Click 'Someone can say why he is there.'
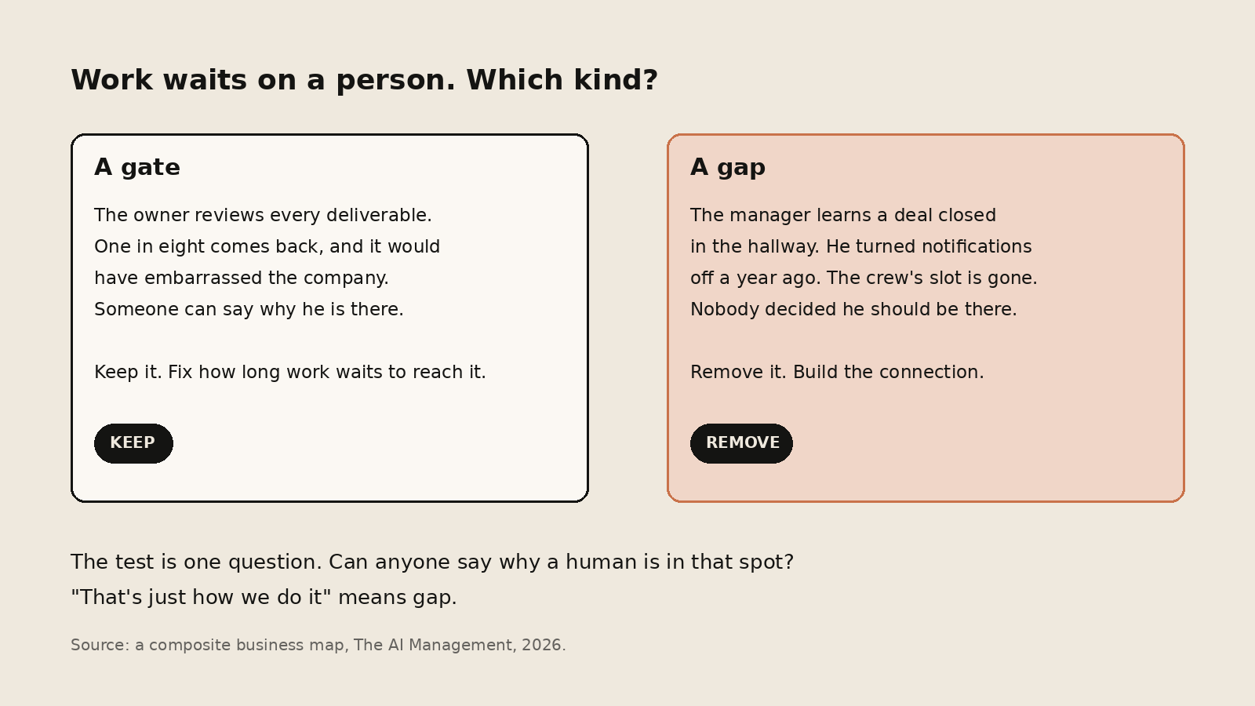Image resolution: width=1255 pixels, height=706 pixels. point(249,309)
